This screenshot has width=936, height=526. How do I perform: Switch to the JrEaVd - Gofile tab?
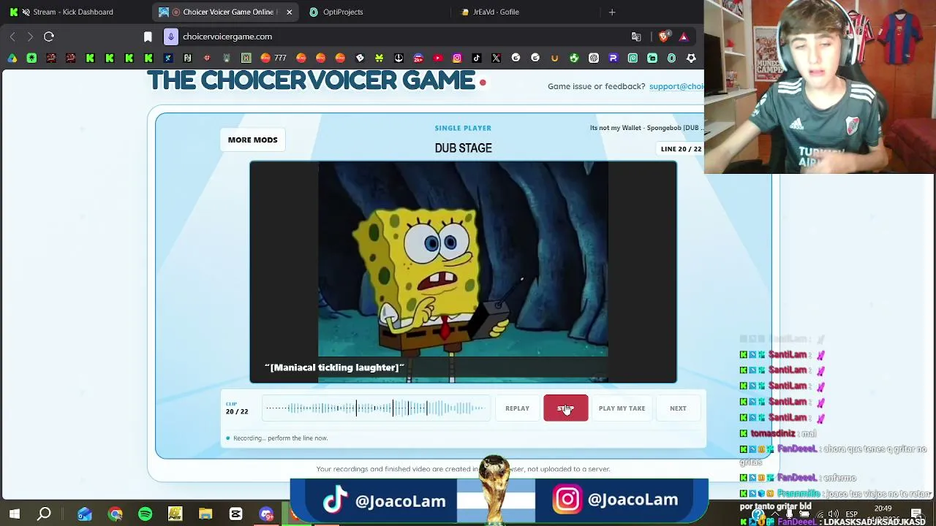525,12
